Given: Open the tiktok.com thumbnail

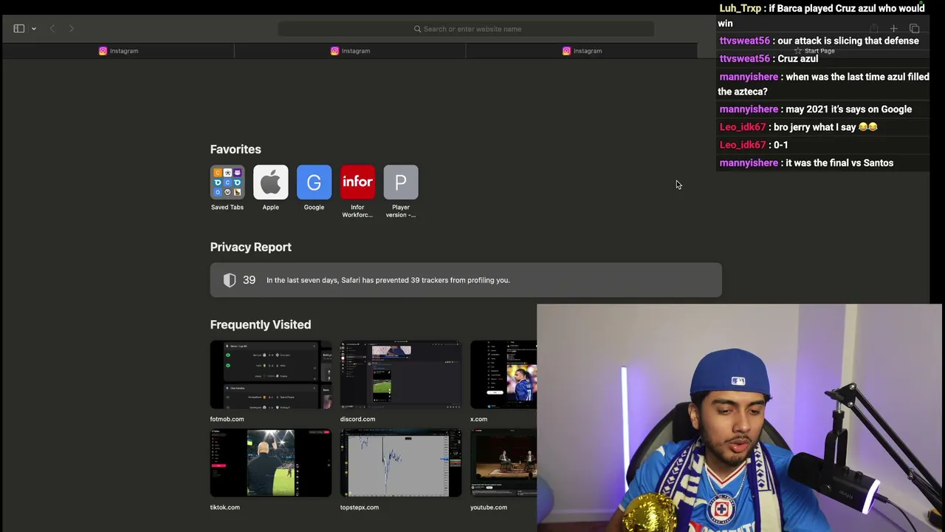Looking at the screenshot, I should [271, 463].
